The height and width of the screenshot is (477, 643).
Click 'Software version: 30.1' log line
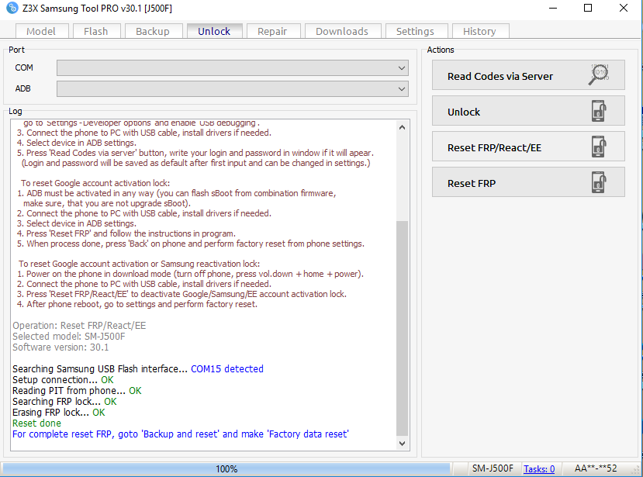pyautogui.click(x=60, y=347)
